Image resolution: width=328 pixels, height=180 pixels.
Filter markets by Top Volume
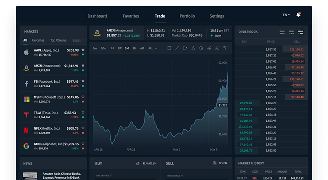(58, 40)
